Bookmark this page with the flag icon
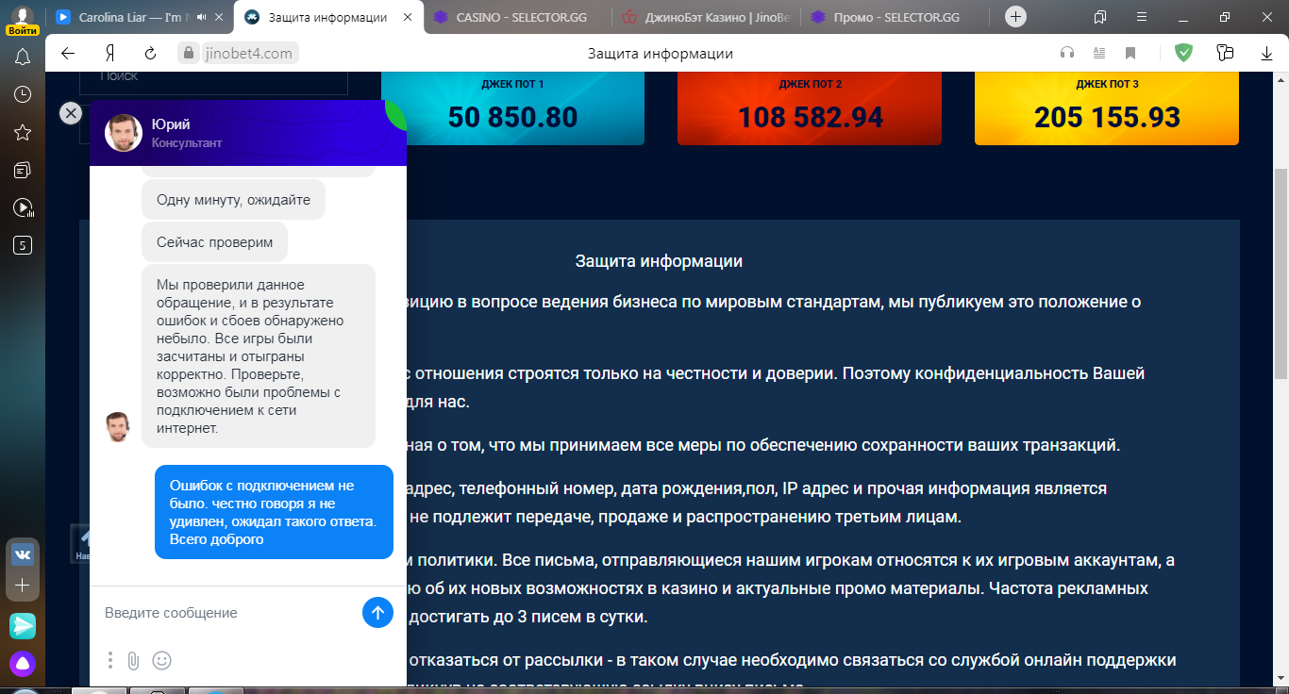Viewport: 1289px width, 694px height. point(1131,53)
